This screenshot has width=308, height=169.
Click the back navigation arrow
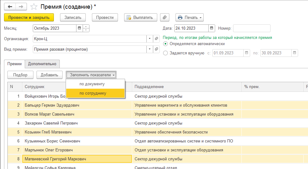10,6
